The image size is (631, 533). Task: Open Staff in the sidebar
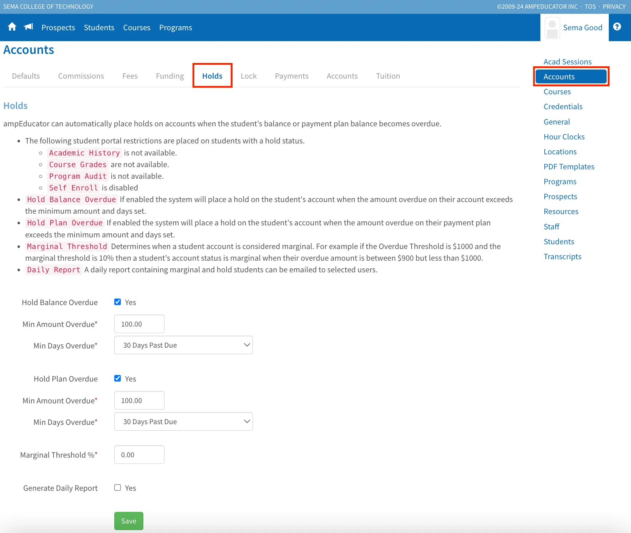[x=551, y=227]
